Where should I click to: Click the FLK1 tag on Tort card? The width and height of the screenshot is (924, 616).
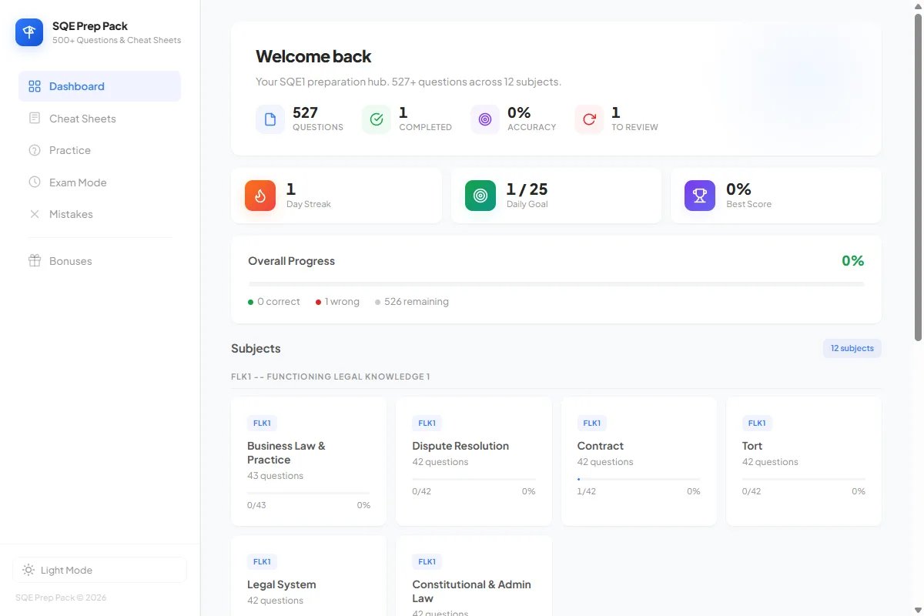pyautogui.click(x=757, y=423)
